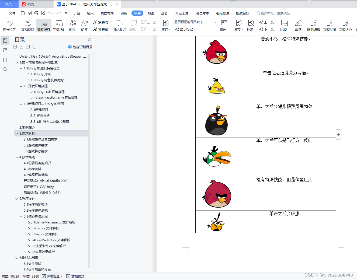Viewport: 357px width, 280px height.
Task: Click the Undo arrow icon
Action: 50,13
